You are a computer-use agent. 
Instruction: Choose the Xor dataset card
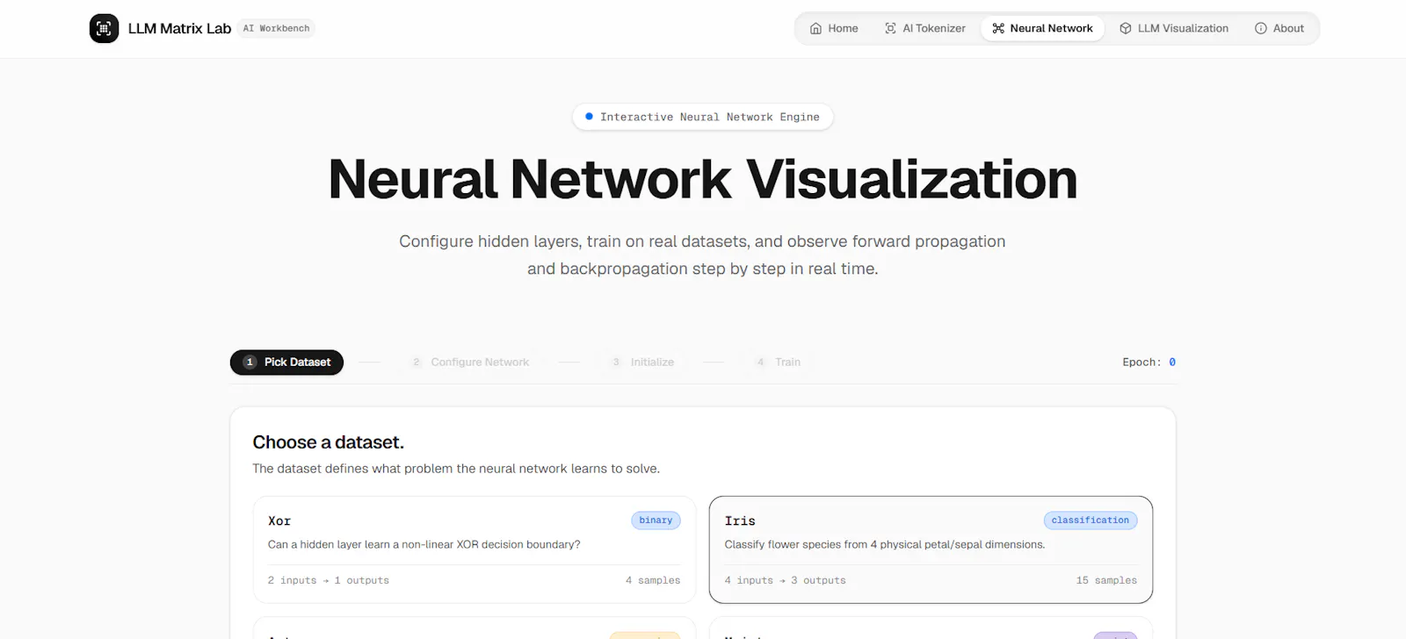click(x=475, y=549)
